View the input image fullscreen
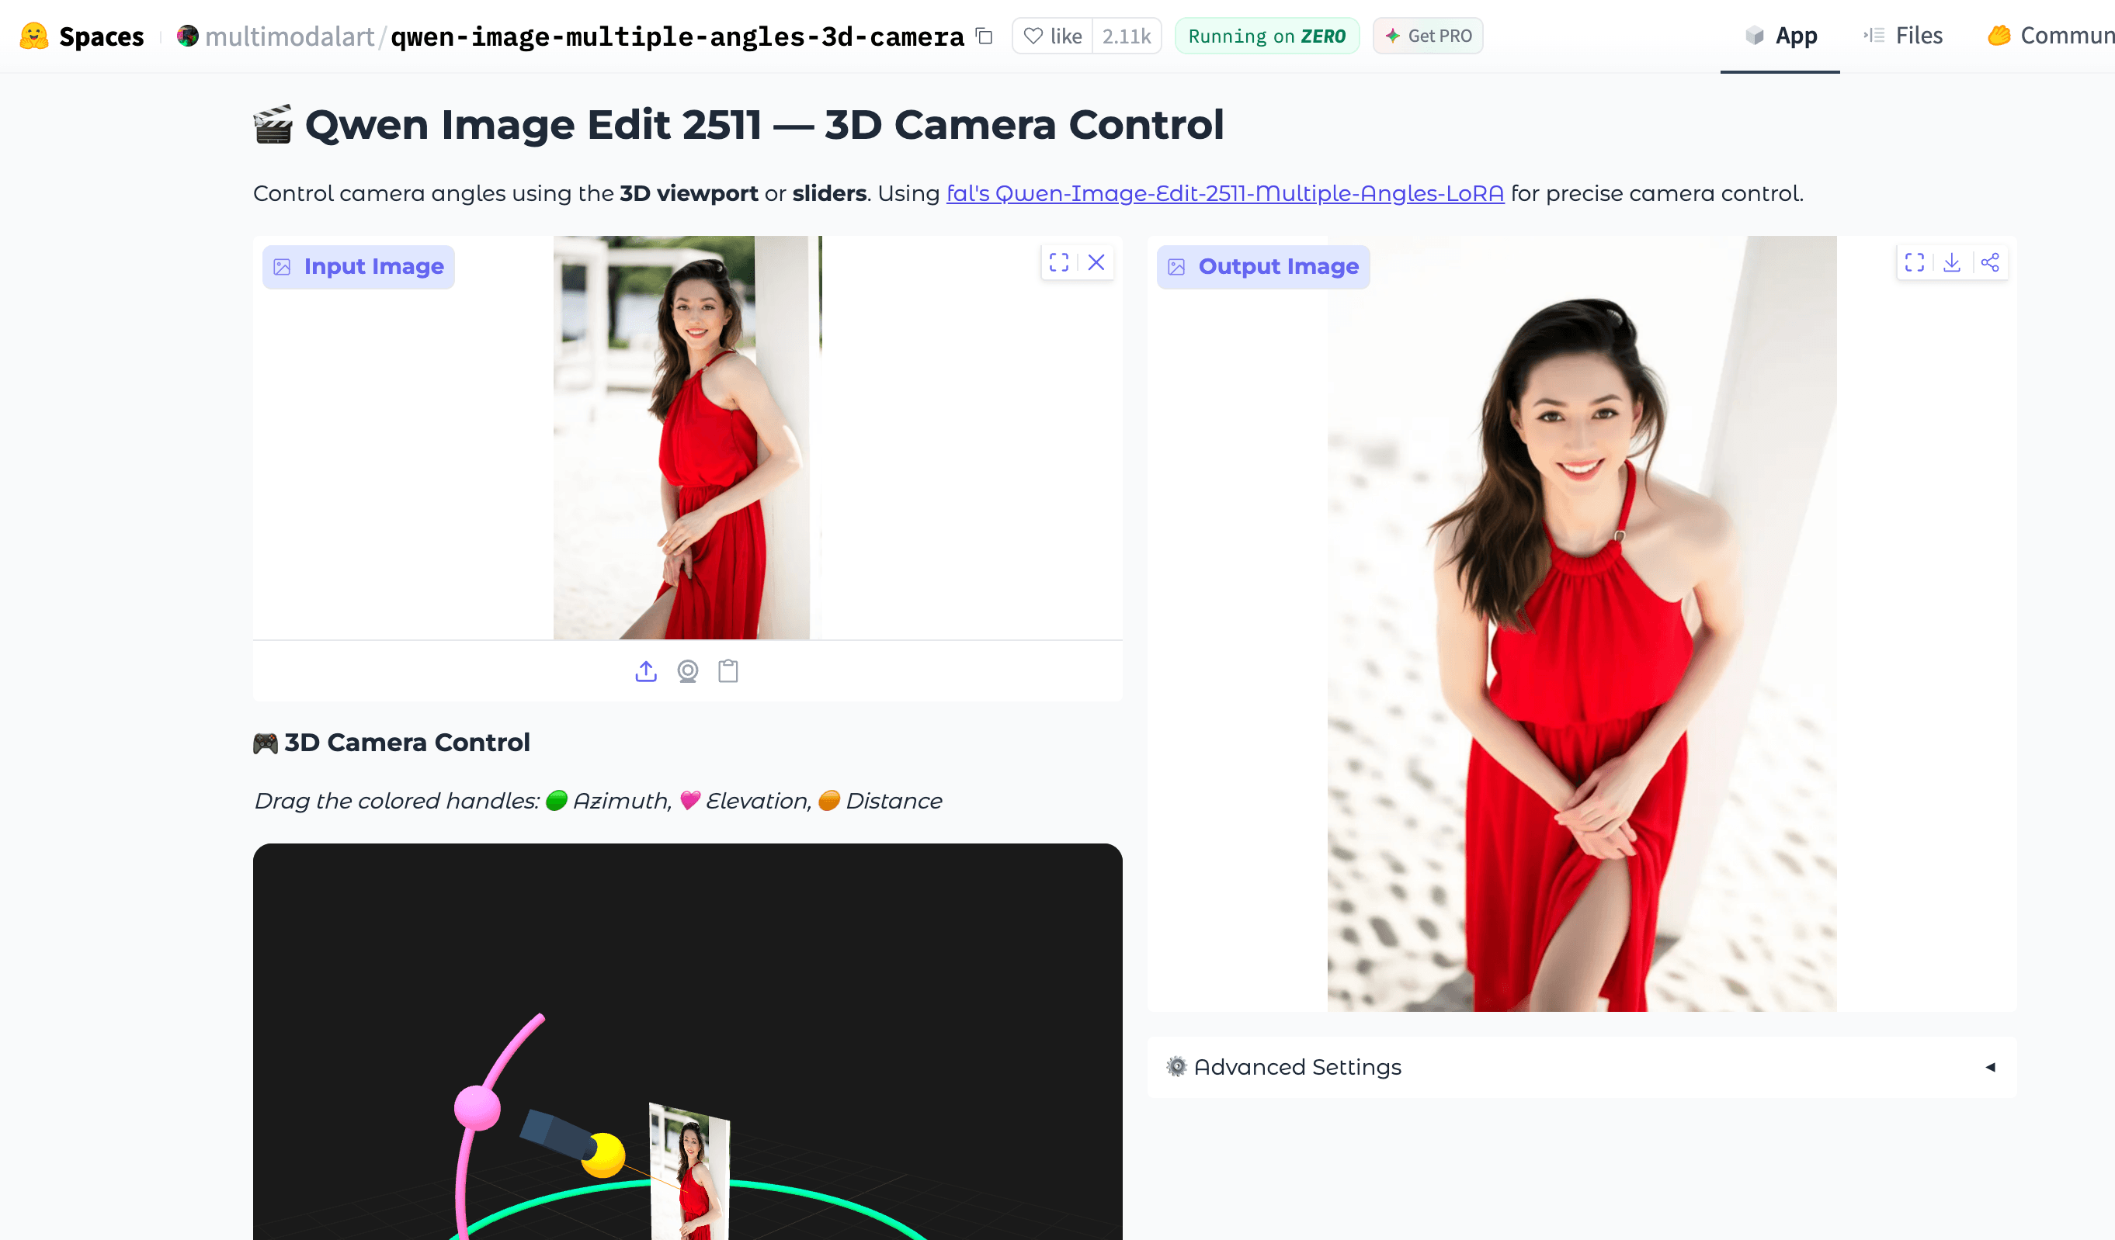The height and width of the screenshot is (1240, 2115). tap(1059, 262)
